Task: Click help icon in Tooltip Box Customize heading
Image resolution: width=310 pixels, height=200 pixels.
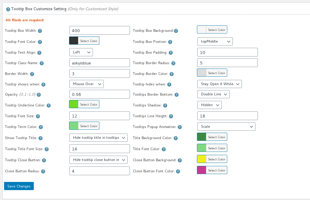Action: pyautogui.click(x=8, y=9)
